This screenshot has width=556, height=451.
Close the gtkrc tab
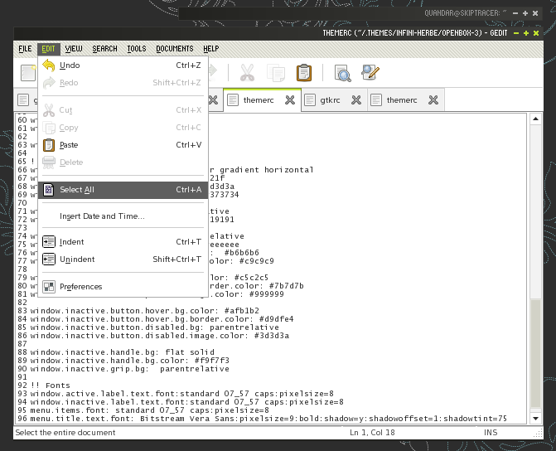click(x=356, y=100)
